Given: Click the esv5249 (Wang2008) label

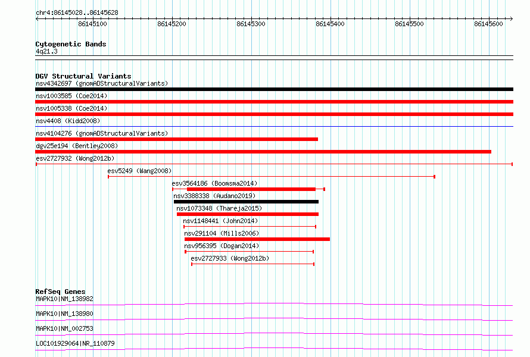Looking at the screenshot, I should click(x=139, y=171).
